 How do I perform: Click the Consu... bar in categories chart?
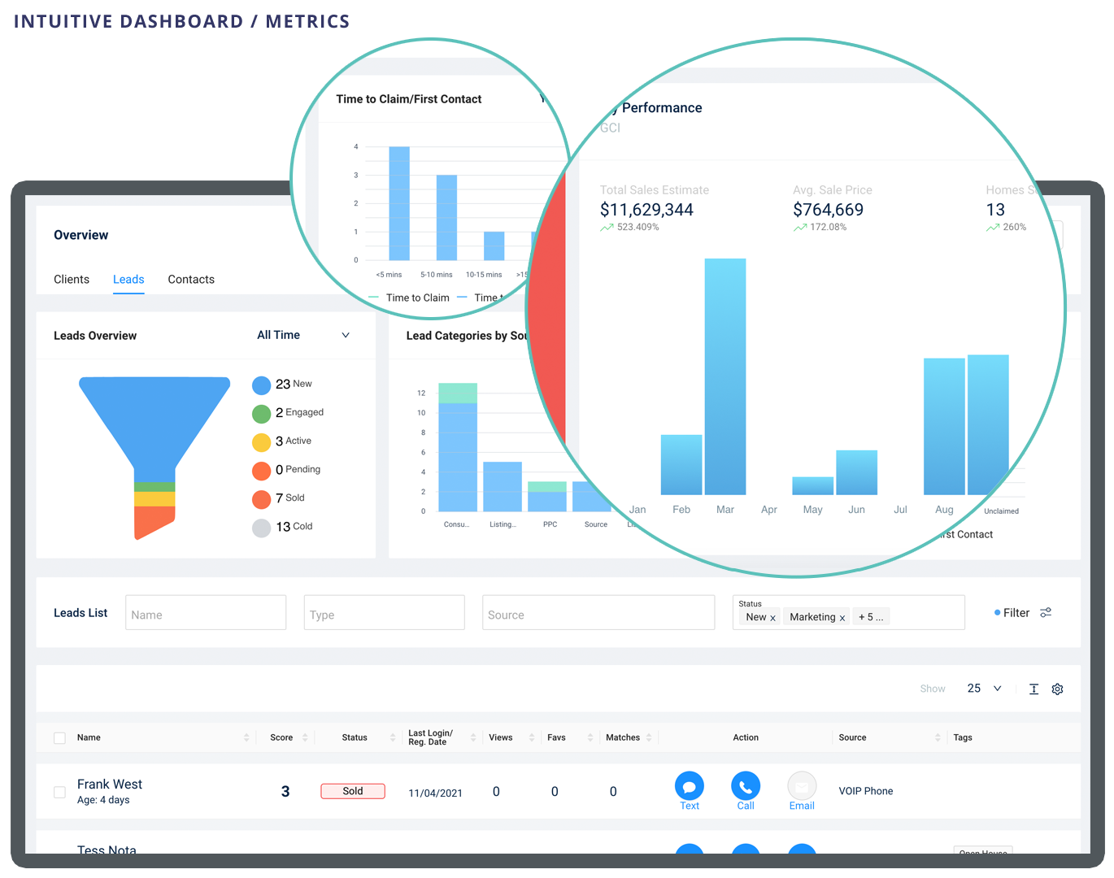458,447
